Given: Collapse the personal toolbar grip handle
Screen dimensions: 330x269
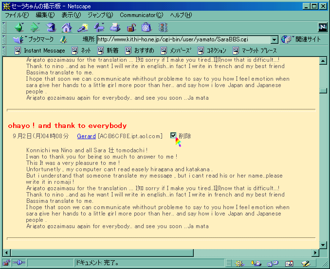Looking at the screenshot, I should coord(3,51).
